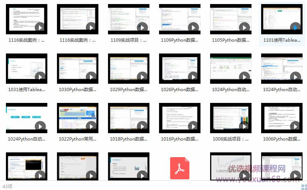The width and height of the screenshot is (307, 190).
Task: Click the 1008实战项目 file name label
Action: pyautogui.click(x=231, y=139)
